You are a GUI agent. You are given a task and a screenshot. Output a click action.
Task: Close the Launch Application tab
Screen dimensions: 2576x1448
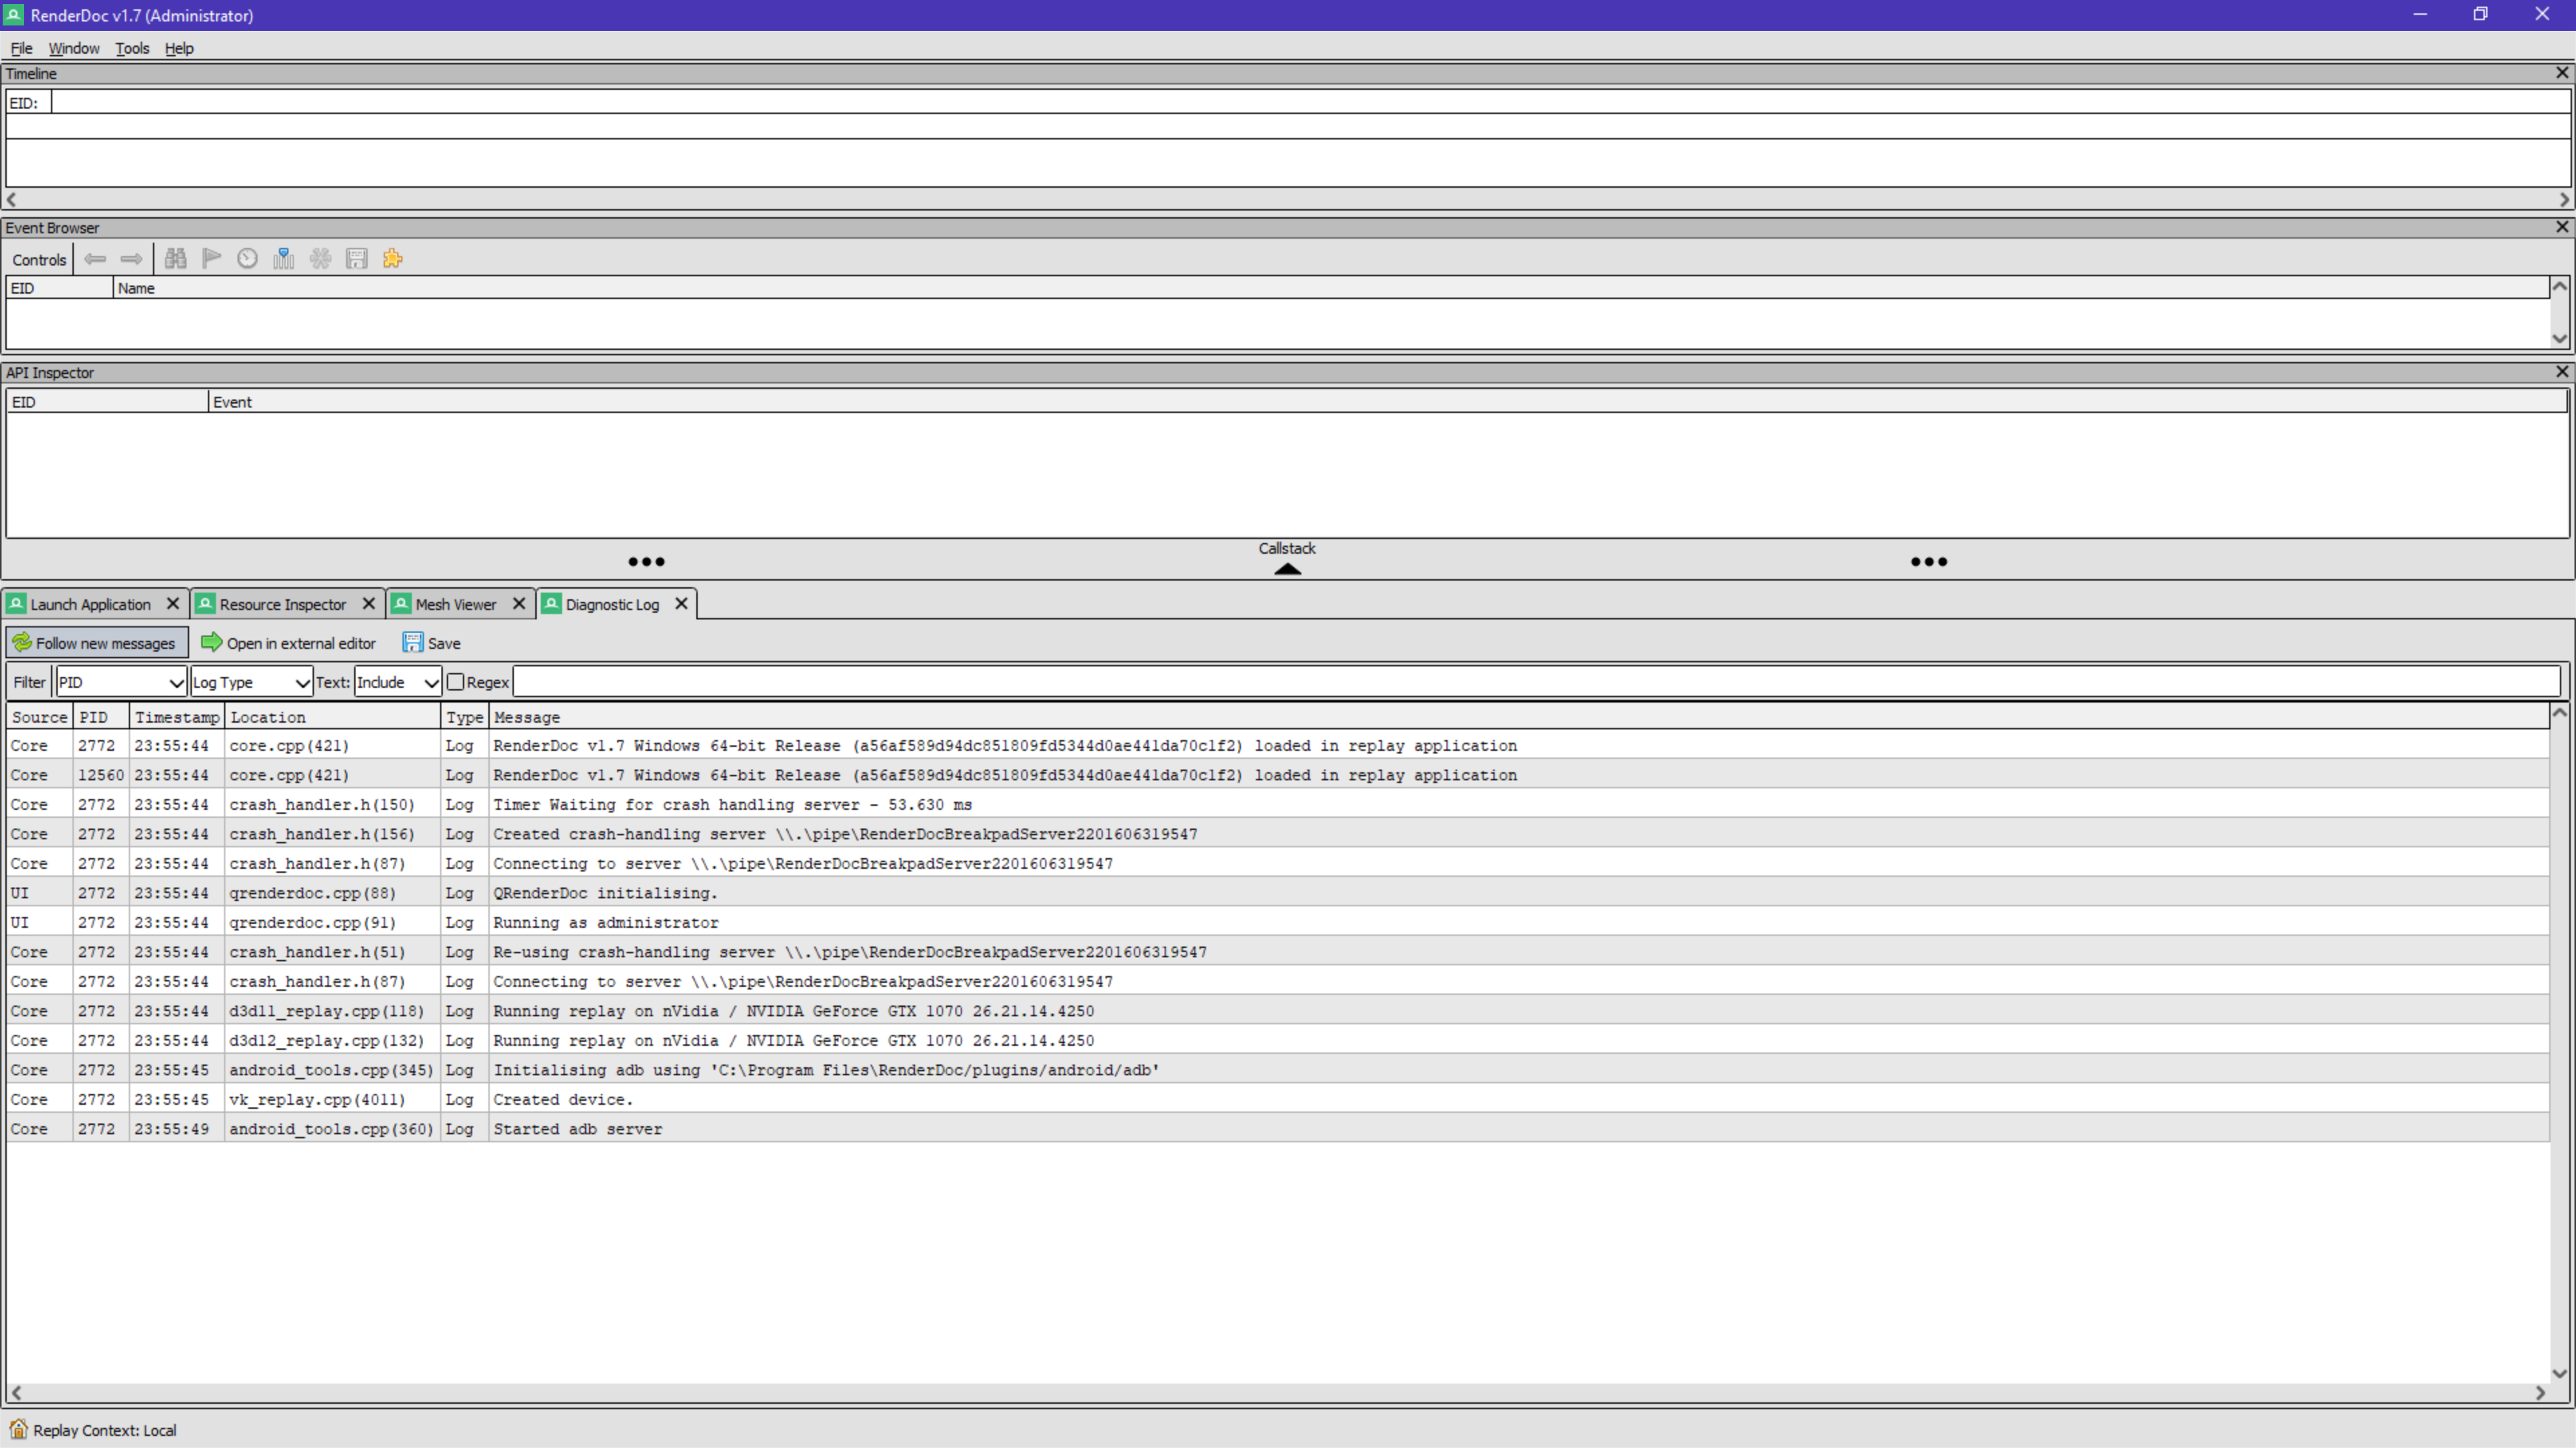(173, 603)
